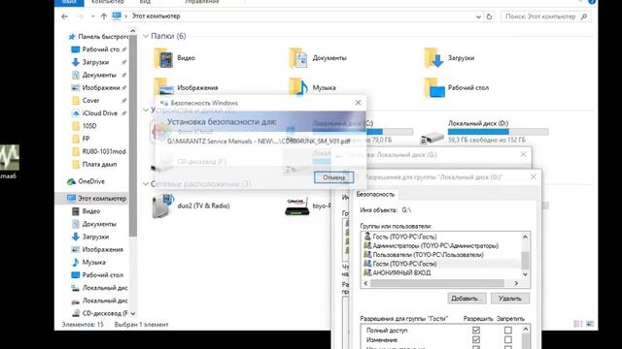Open the RU80-1031mod folder in the sidebar

coord(103,151)
